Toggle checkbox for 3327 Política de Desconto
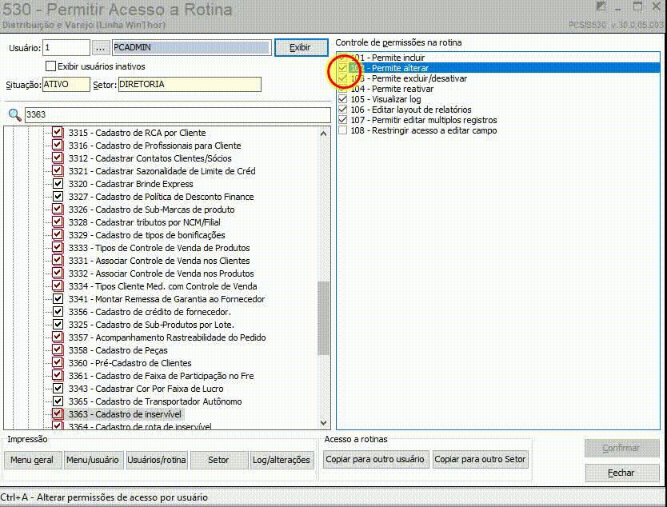This screenshot has width=667, height=507. pyautogui.click(x=58, y=197)
